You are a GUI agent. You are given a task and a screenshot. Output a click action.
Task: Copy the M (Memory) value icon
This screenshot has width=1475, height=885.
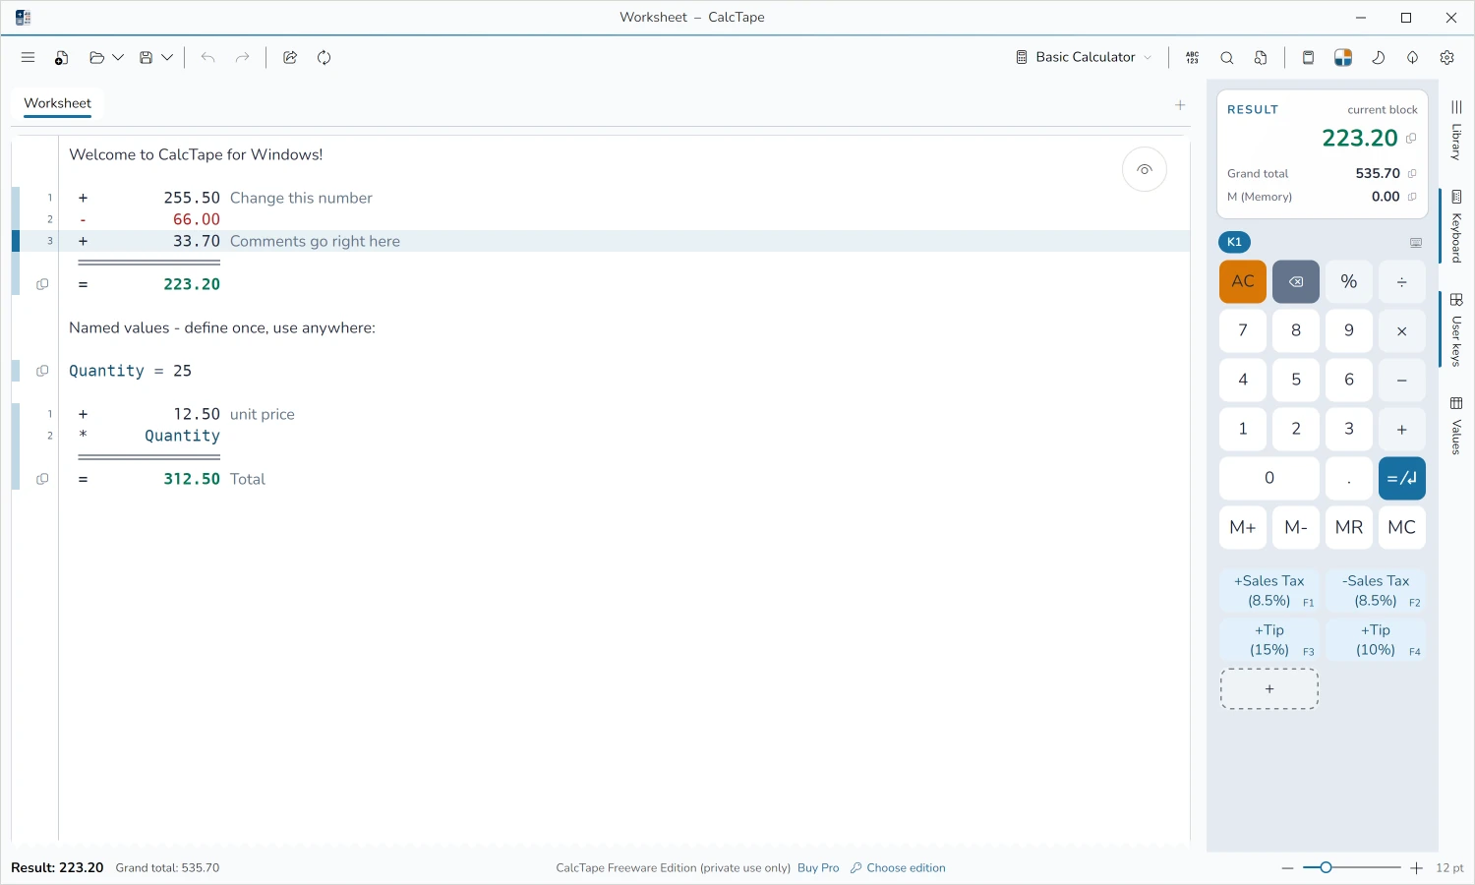[1412, 197]
